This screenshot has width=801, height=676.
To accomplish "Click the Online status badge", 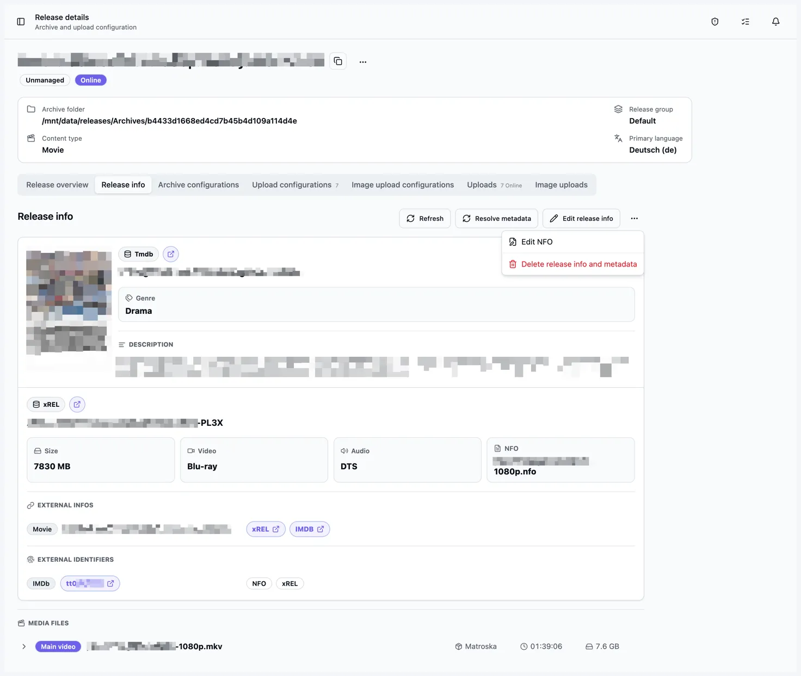I will pos(91,80).
